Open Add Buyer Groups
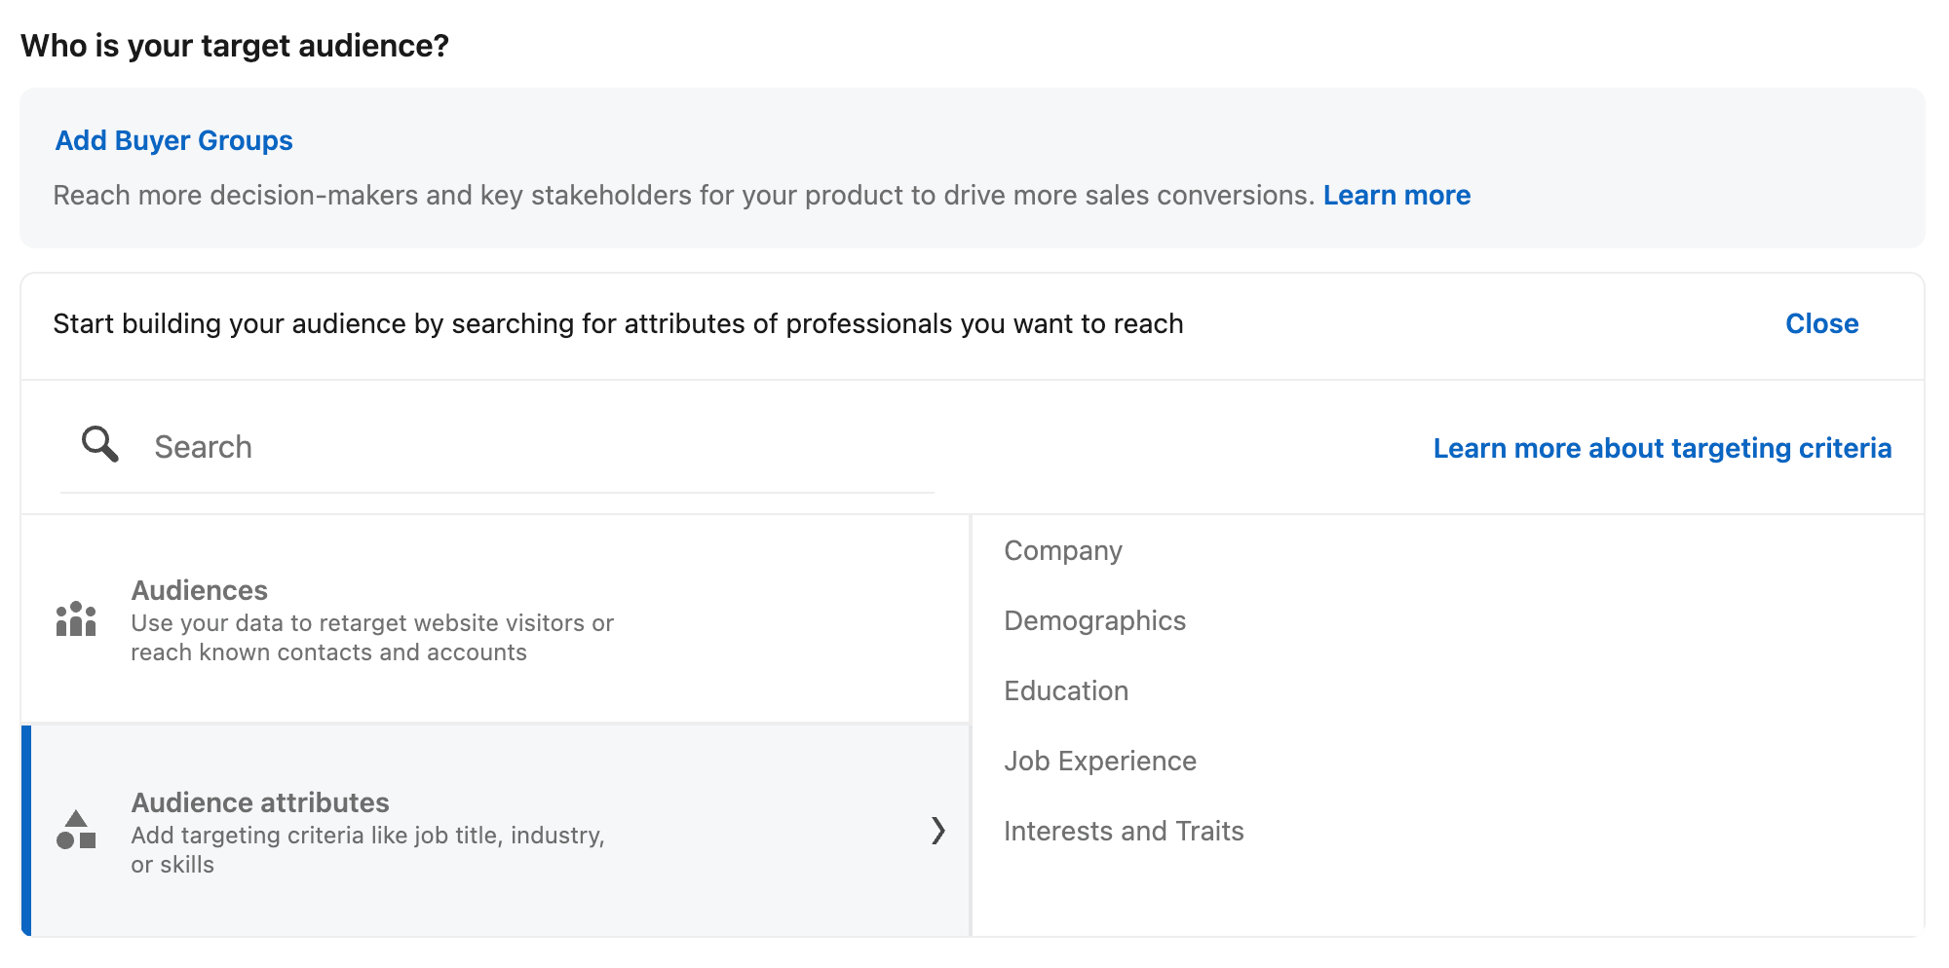The height and width of the screenshot is (968, 1949). click(x=173, y=140)
